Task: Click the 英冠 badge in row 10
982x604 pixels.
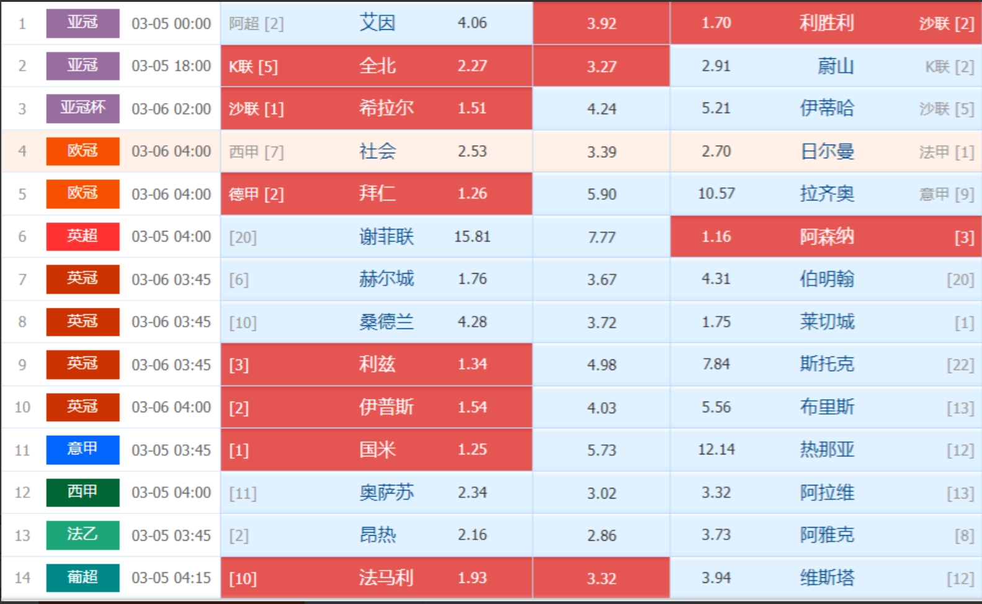Action: [83, 407]
